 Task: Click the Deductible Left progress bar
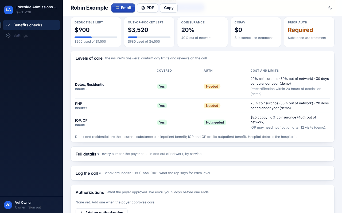[x=96, y=37]
